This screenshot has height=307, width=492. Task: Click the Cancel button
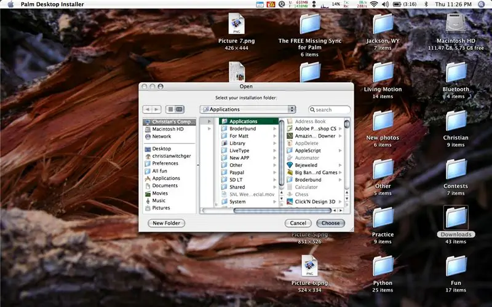298,223
